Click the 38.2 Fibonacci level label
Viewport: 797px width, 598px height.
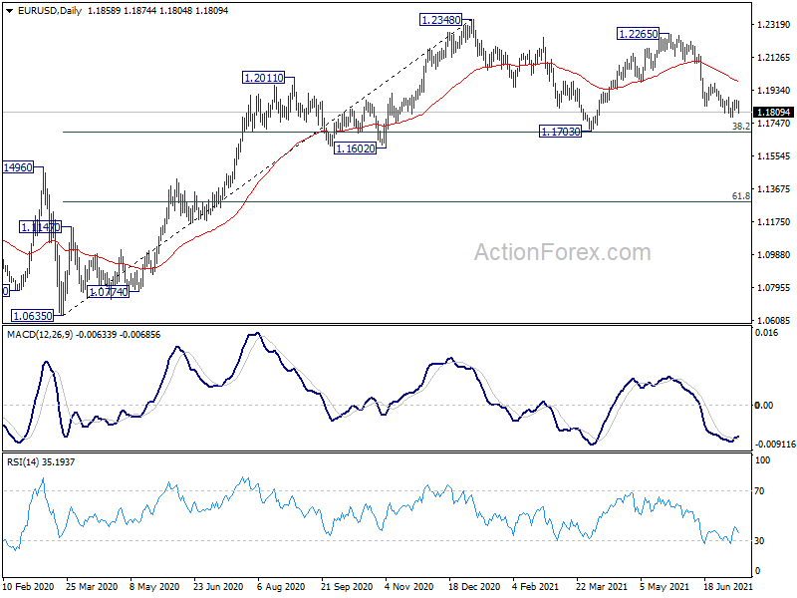click(x=740, y=126)
